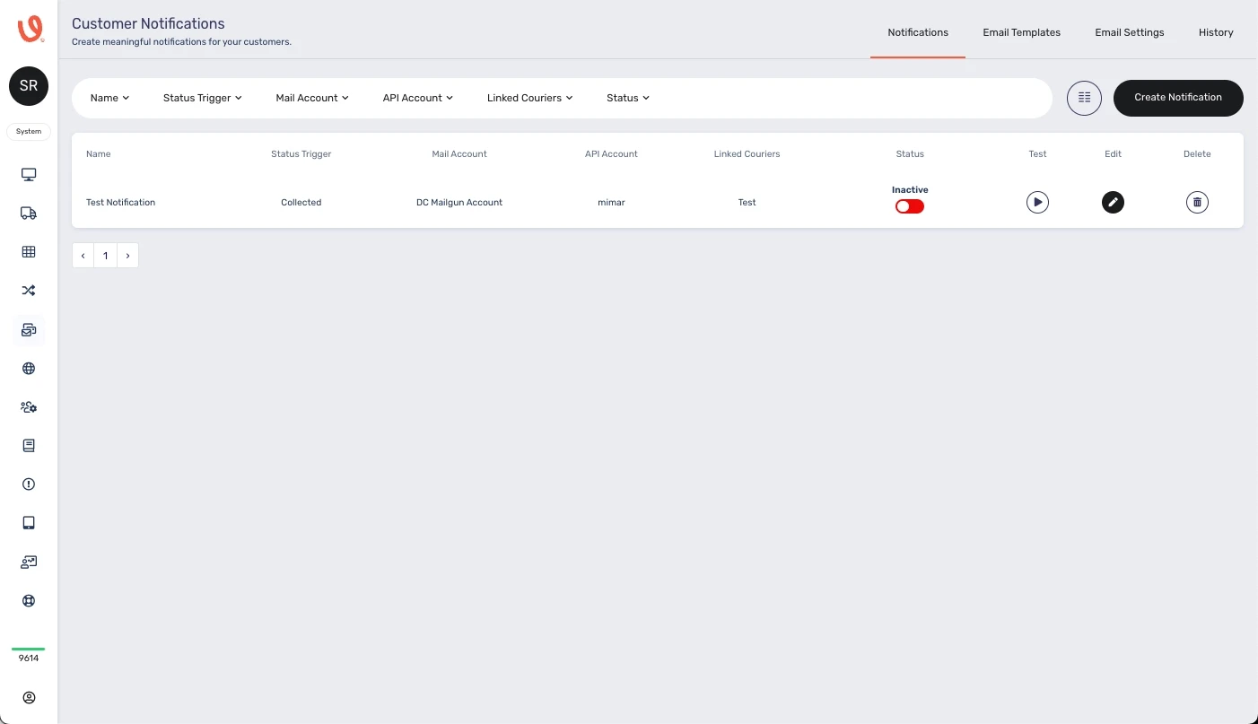Toggle the Inactive status switch

click(x=909, y=206)
